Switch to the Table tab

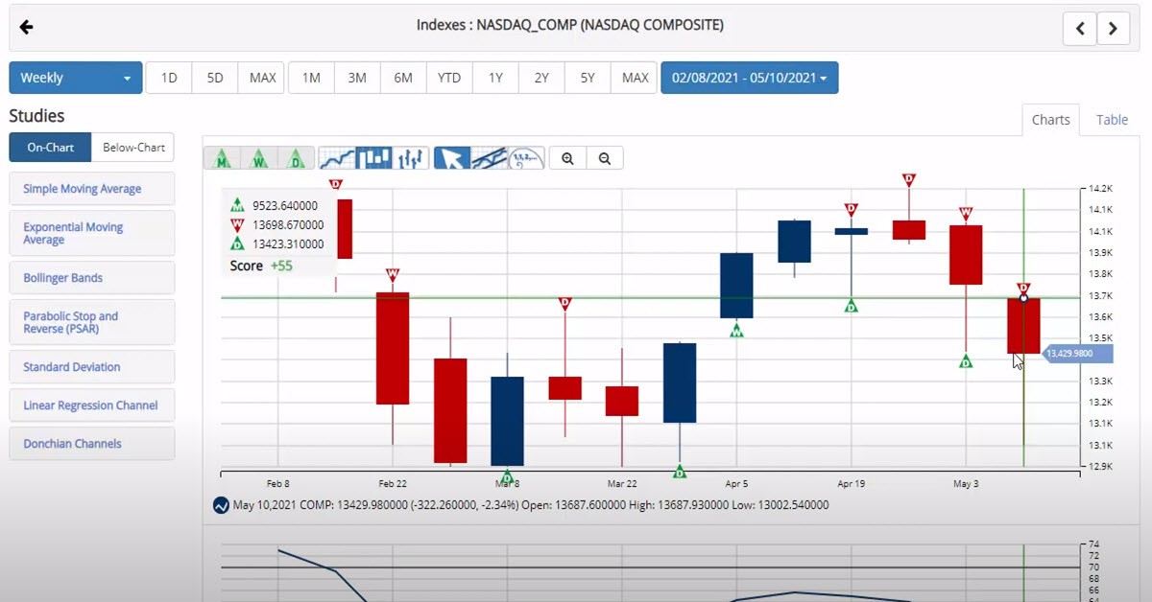[1112, 120]
